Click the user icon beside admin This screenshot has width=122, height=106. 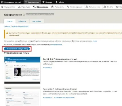point(57,2)
